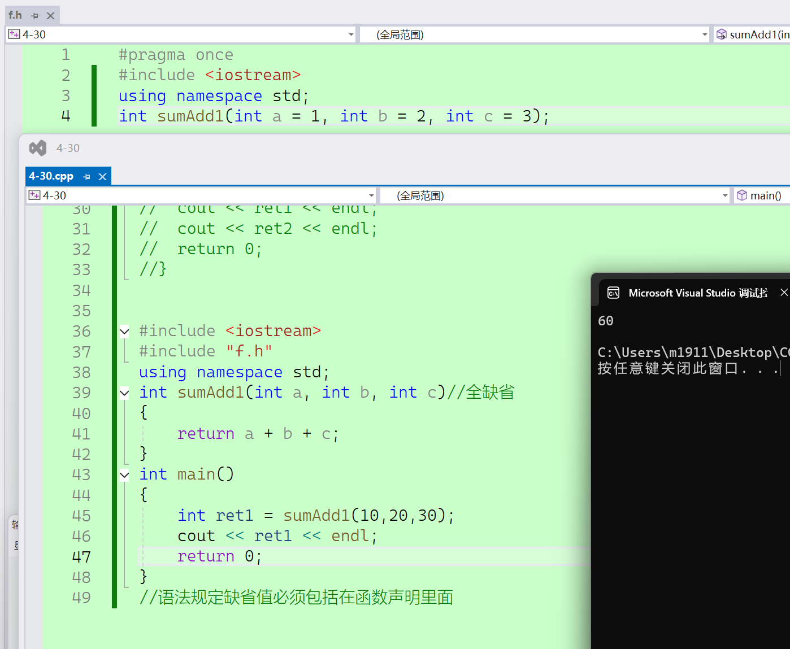Collapse the main function at line 43
The width and height of the screenshot is (790, 649).
tap(124, 475)
